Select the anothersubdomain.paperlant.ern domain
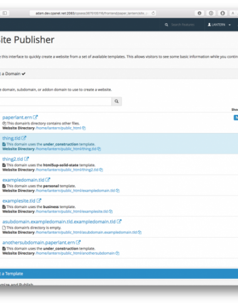Screen dimensions: 238x306 39,243
